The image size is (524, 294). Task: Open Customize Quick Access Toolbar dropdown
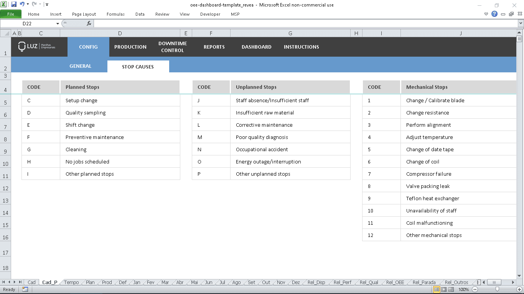[x=47, y=4]
